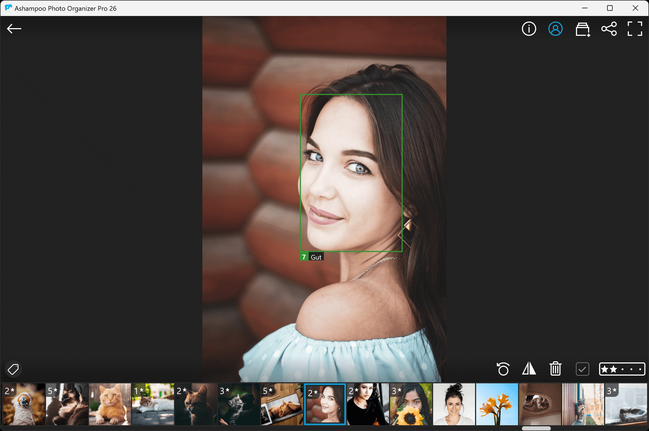This screenshot has height=431, width=649.
Task: Rotate the photo counterclockwise
Action: [x=503, y=369]
